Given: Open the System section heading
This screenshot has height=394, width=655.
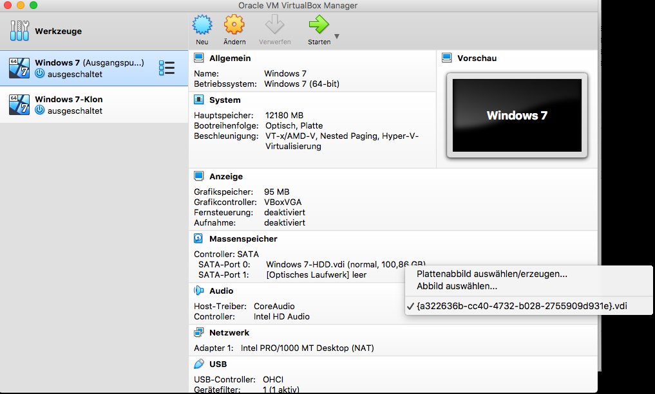Looking at the screenshot, I should [225, 100].
